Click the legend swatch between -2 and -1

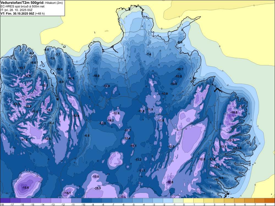(168, 200)
